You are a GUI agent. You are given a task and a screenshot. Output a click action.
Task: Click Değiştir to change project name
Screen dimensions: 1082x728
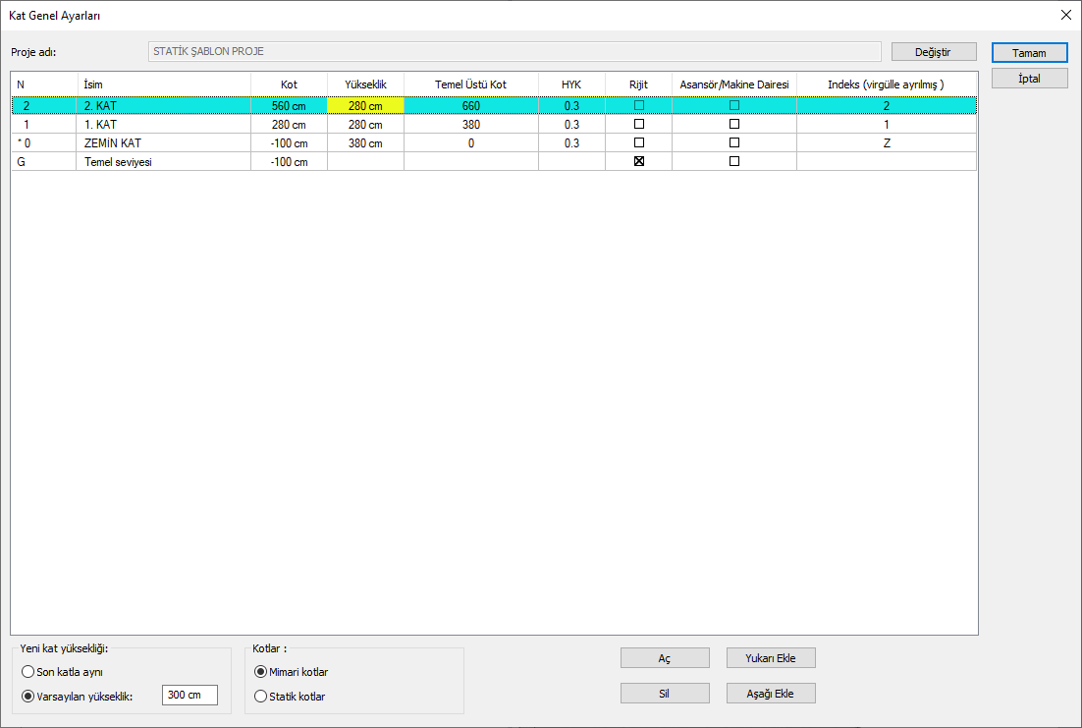[933, 52]
